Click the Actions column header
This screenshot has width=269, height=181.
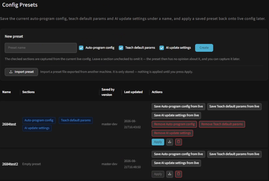click(x=157, y=92)
